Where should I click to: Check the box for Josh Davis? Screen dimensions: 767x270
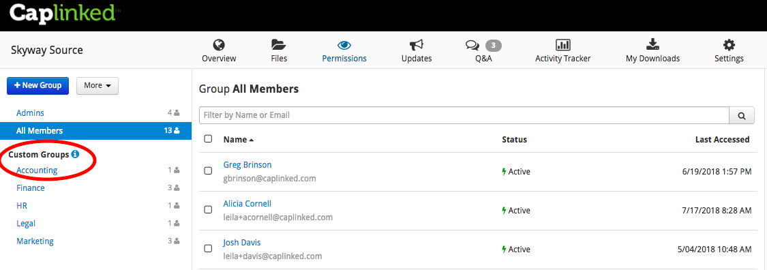coord(208,248)
